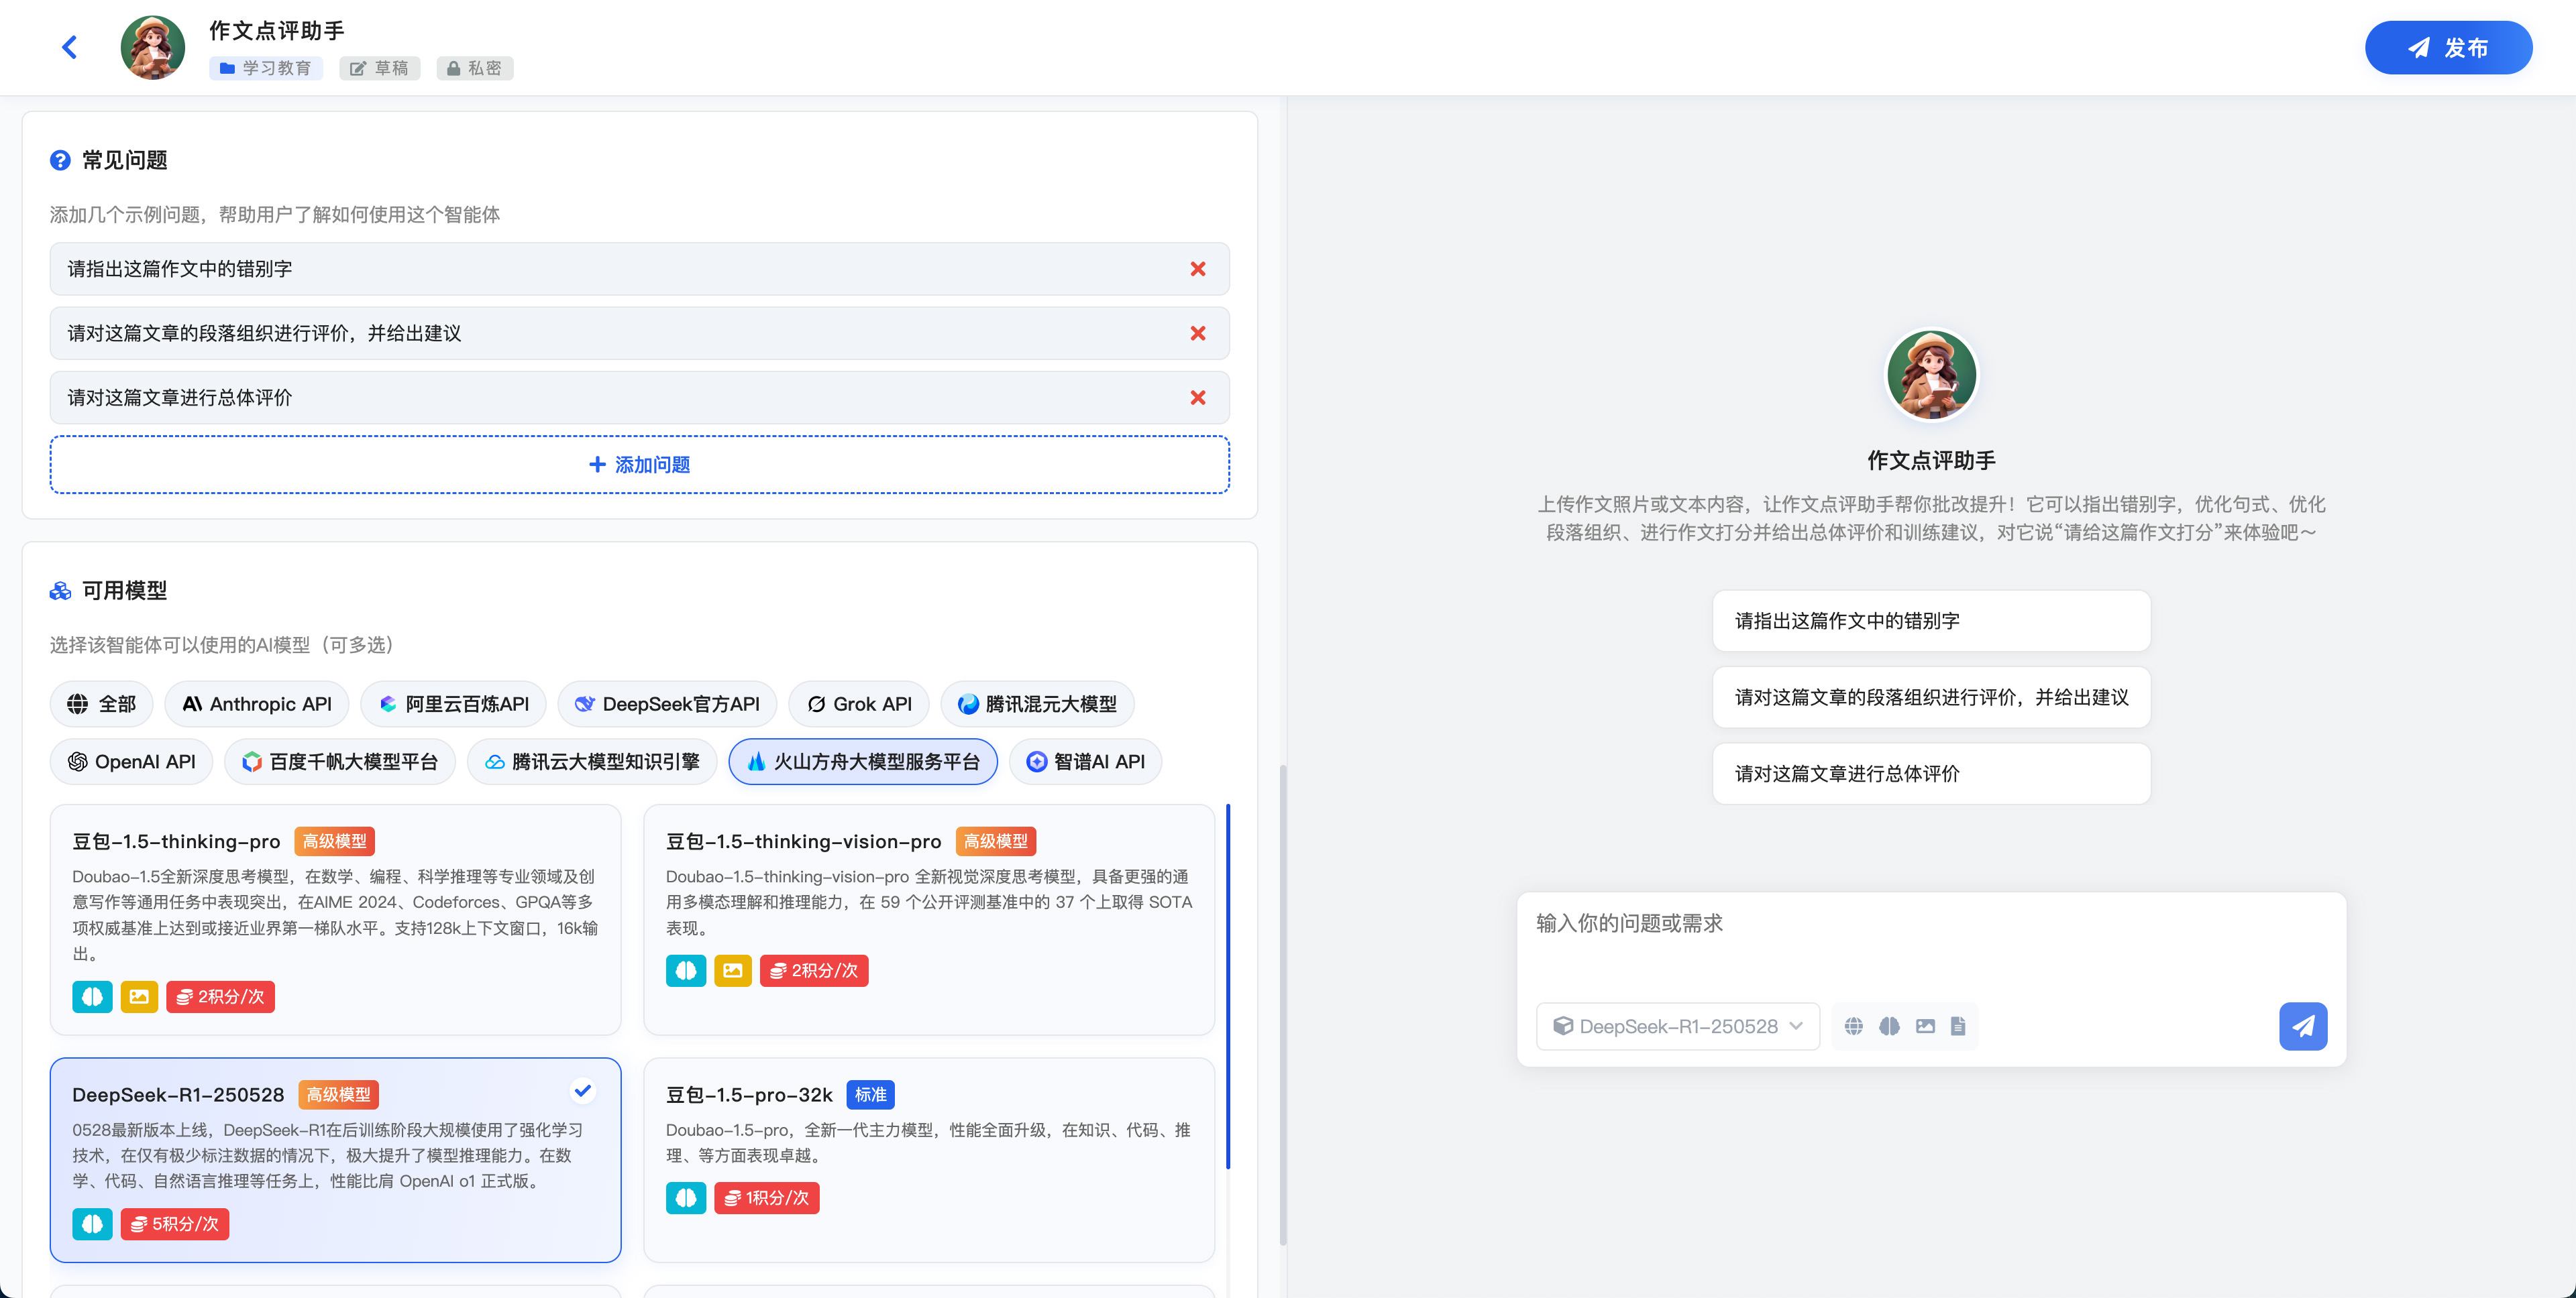2576x1298 pixels.
Task: Filter models by 智谱AI API
Action: pos(1085,762)
